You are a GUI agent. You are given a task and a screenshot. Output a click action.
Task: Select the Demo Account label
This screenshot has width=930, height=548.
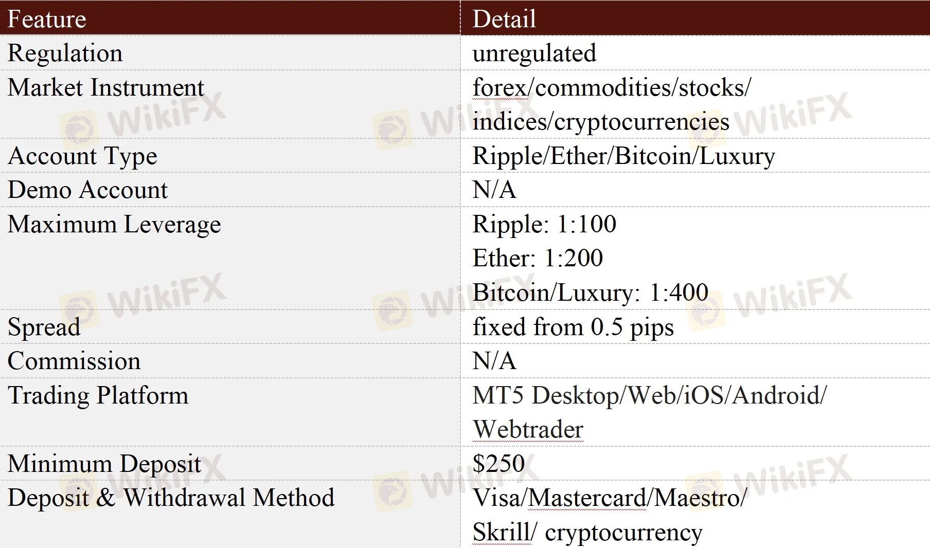pos(87,190)
